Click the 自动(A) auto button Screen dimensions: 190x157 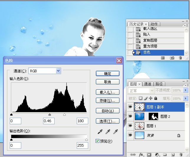point(107,111)
